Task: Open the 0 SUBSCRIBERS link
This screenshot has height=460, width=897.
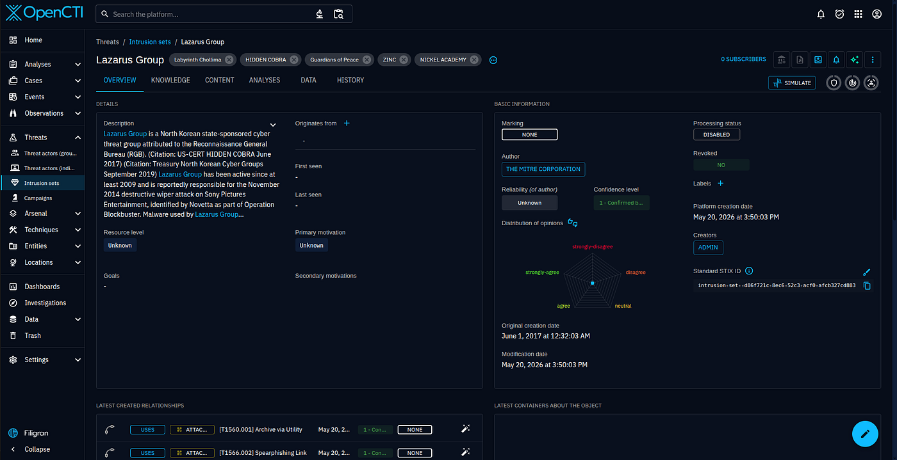Action: (x=743, y=59)
